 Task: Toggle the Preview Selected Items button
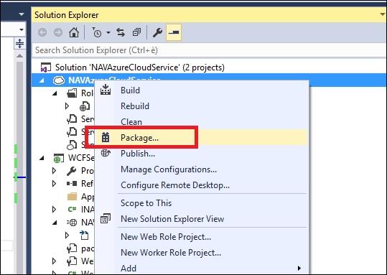point(174,32)
